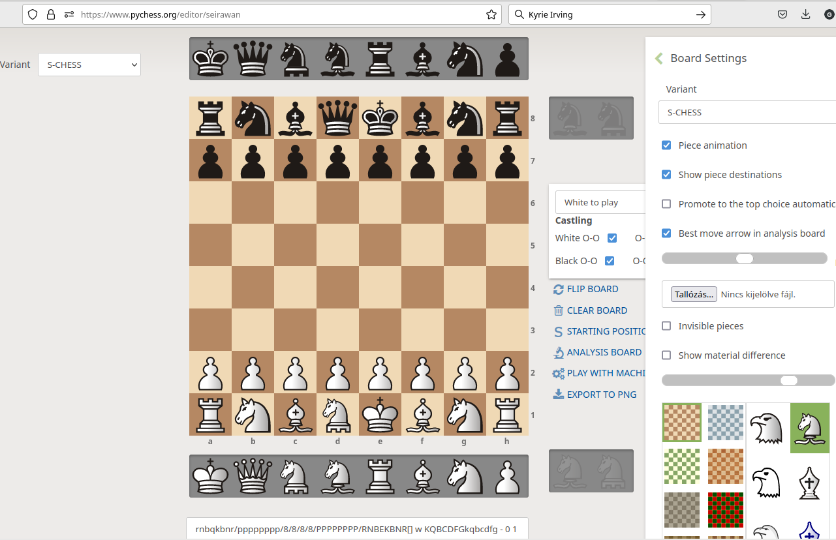
Task: Select the white king from the bottom piece palette
Action: point(210,476)
